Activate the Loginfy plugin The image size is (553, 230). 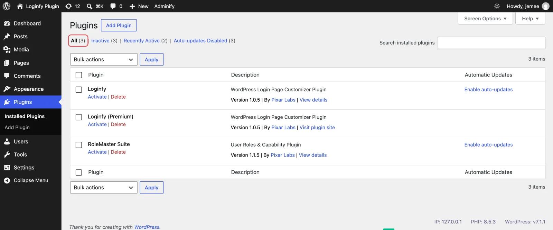tap(97, 97)
